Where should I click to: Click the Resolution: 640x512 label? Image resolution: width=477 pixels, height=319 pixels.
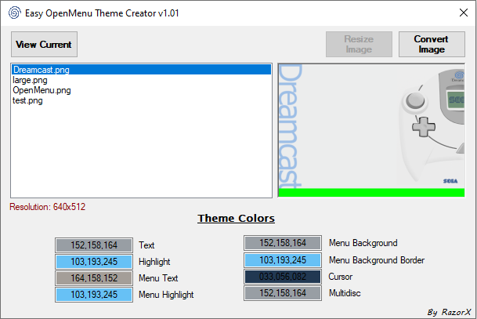click(48, 207)
